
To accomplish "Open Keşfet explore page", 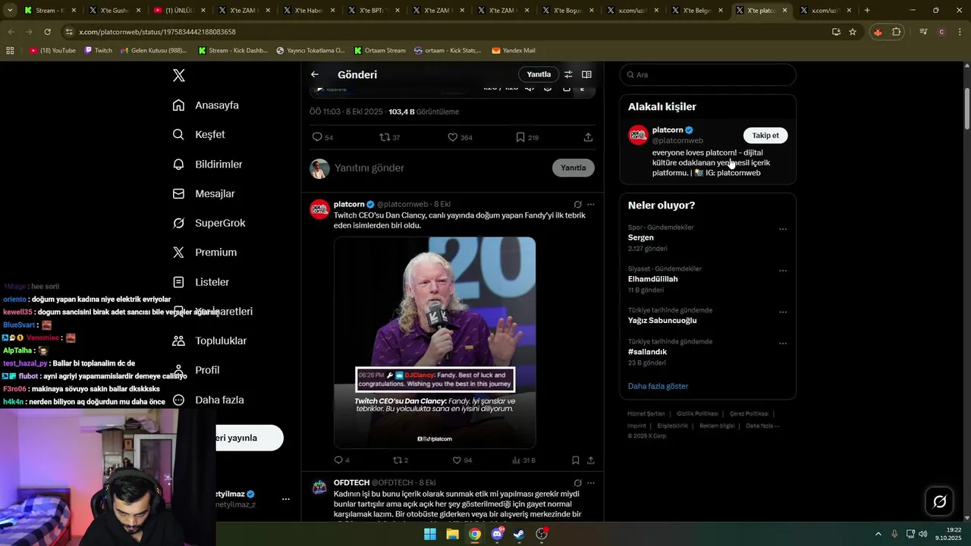I will [x=199, y=134].
